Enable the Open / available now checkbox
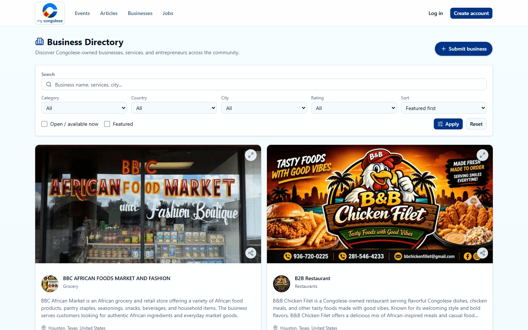 [x=44, y=124]
